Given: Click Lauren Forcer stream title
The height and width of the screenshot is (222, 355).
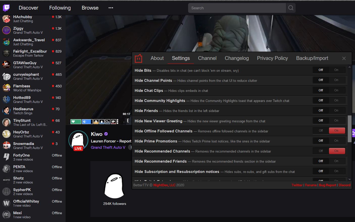Looking at the screenshot, I should (111, 141).
